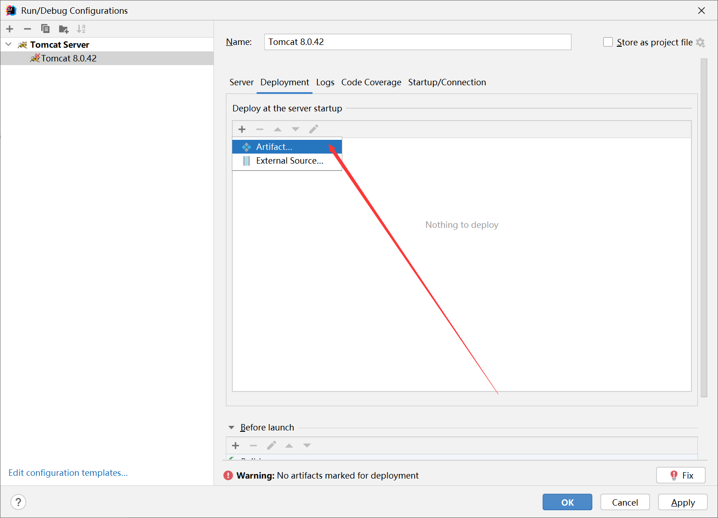Viewport: 718px width, 518px height.
Task: Remove the Before launch task
Action: pos(253,446)
